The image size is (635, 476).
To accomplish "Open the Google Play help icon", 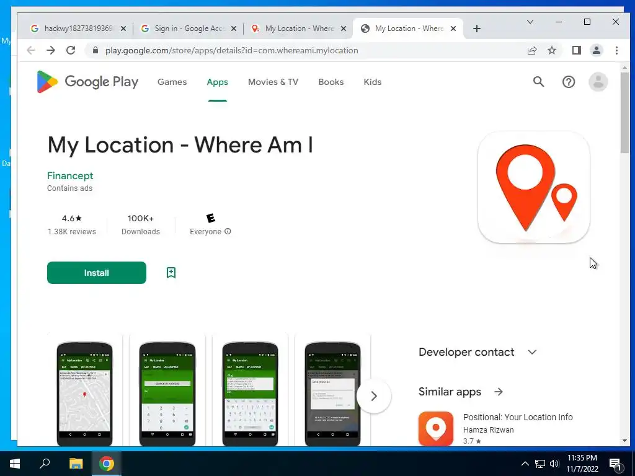I will point(569,82).
